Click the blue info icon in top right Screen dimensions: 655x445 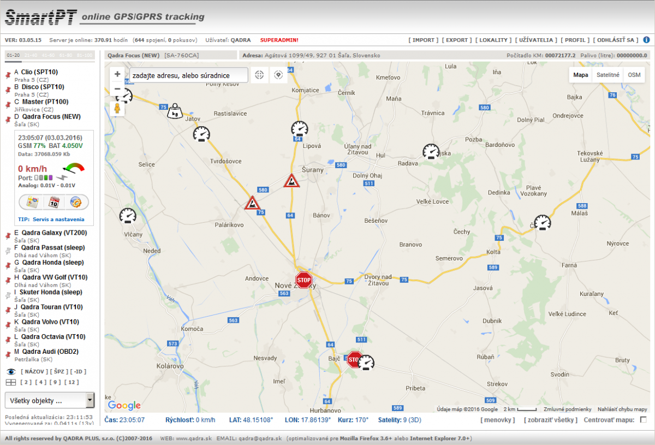pos(646,40)
